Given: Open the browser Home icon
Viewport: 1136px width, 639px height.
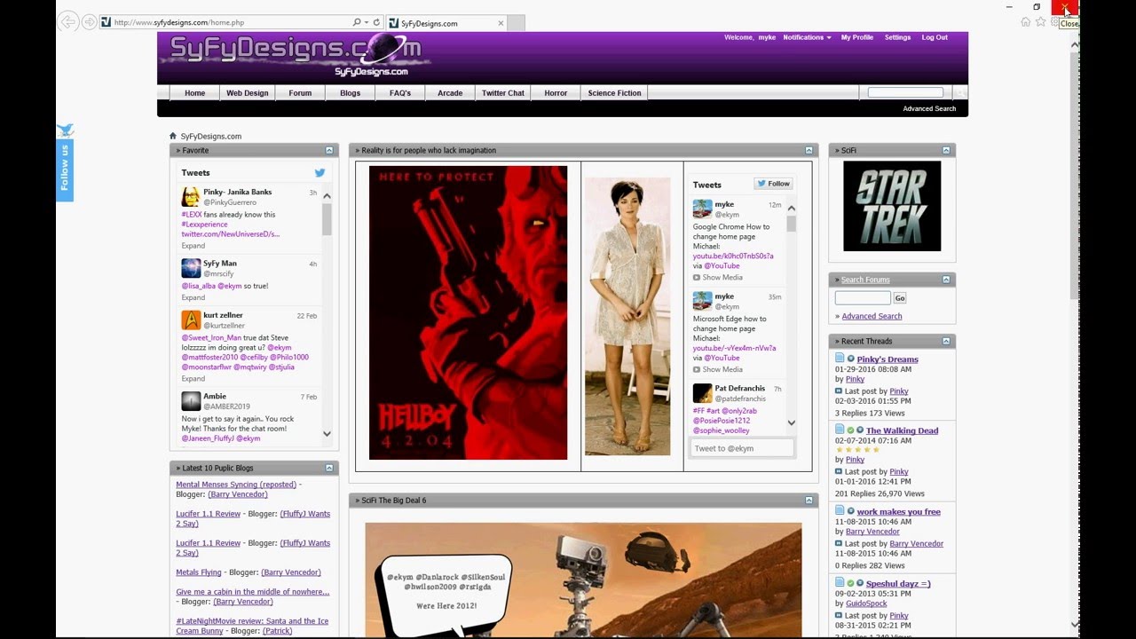Looking at the screenshot, I should click(x=1025, y=22).
